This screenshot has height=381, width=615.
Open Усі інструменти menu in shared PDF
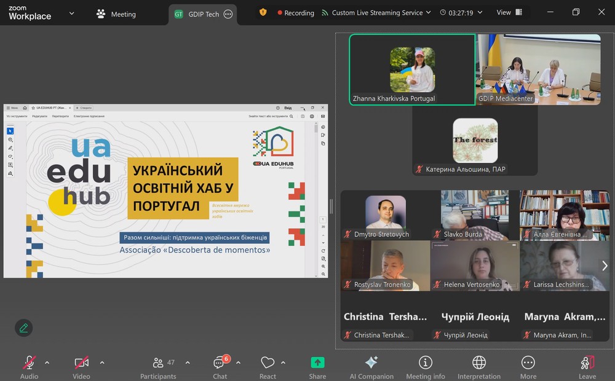(17, 116)
